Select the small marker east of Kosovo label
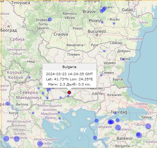This screenshot has height=148, width=157. point(30,78)
